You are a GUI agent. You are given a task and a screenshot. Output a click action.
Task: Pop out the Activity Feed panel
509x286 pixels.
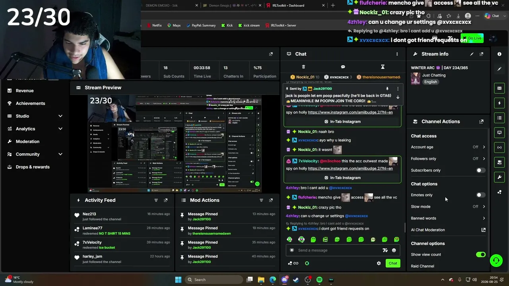(x=166, y=200)
